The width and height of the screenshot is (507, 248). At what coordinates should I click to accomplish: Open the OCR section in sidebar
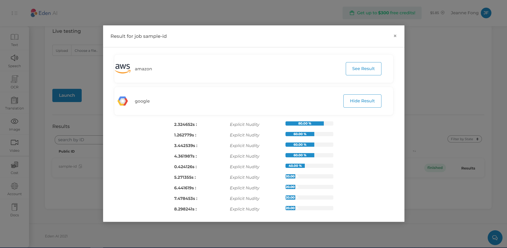(x=15, y=82)
